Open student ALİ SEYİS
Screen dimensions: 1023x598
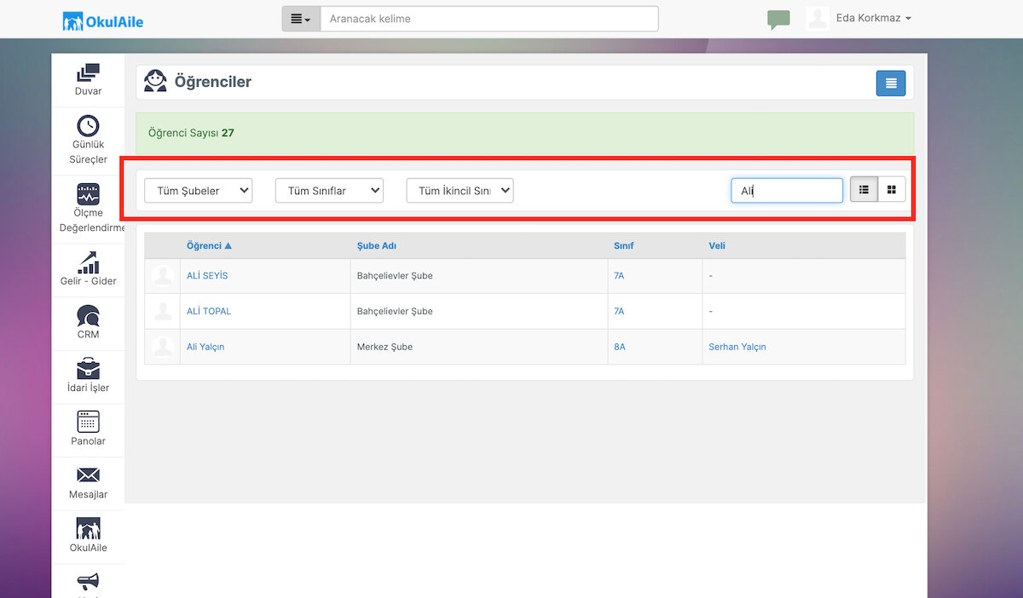207,276
